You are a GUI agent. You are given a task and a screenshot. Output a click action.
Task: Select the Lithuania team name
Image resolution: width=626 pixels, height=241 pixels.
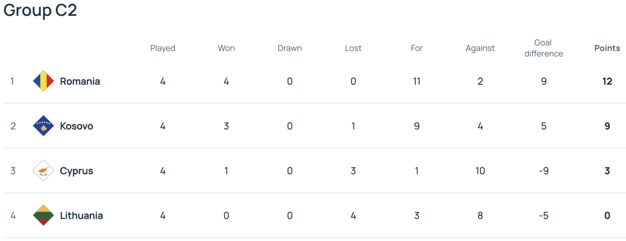[x=81, y=215]
